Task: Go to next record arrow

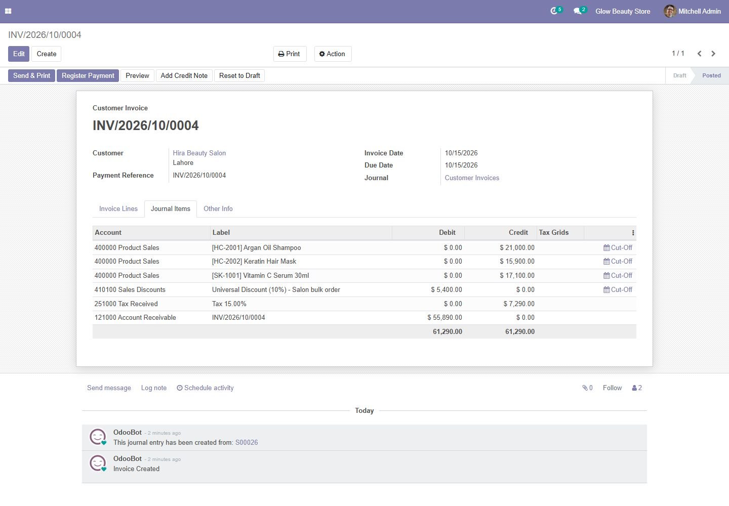Action: tap(713, 54)
